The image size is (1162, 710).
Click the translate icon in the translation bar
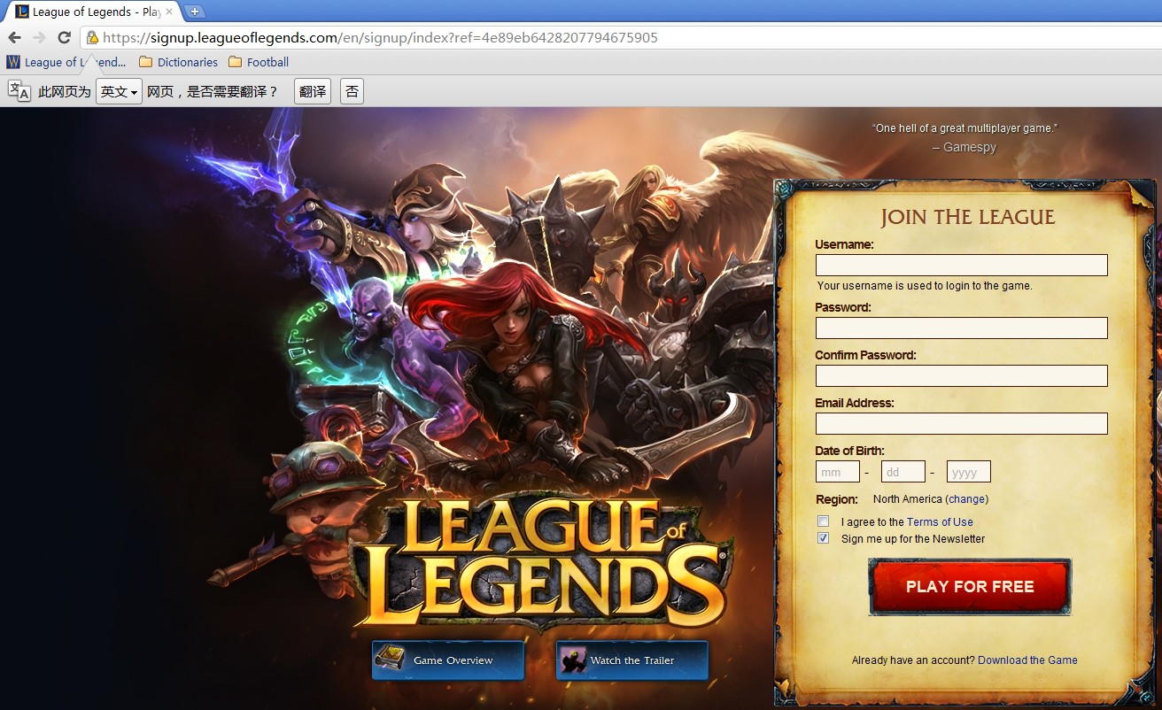point(19,90)
